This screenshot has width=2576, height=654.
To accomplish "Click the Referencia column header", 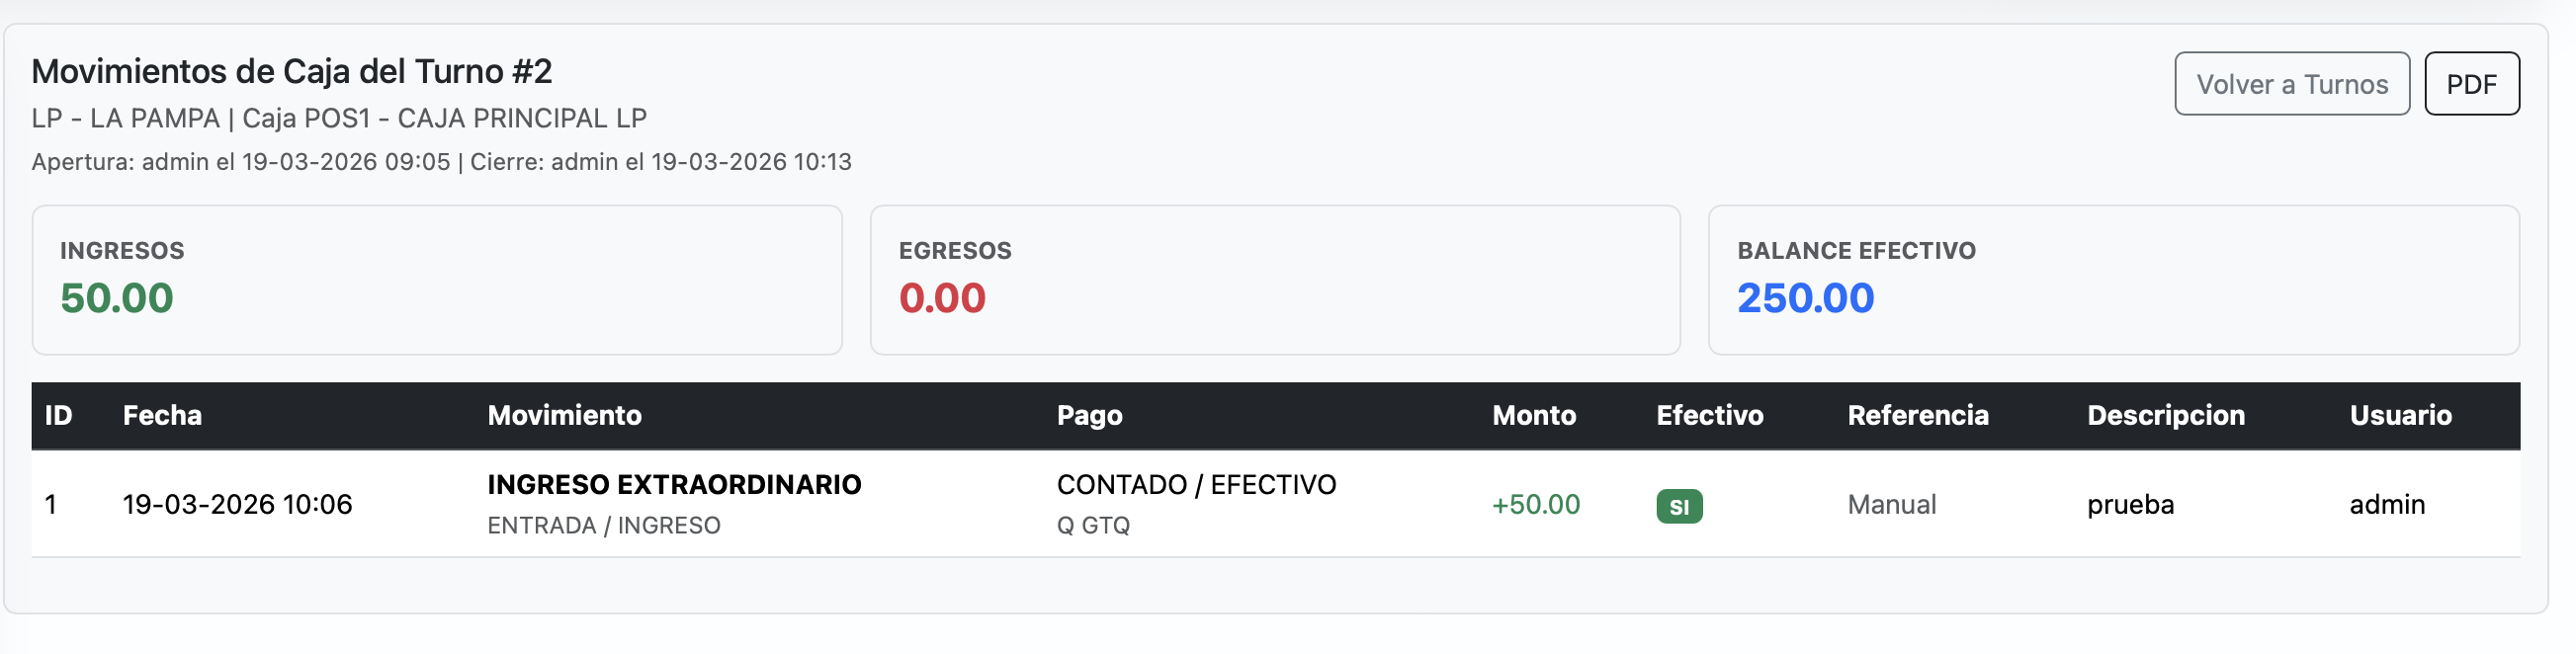I will (1918, 414).
